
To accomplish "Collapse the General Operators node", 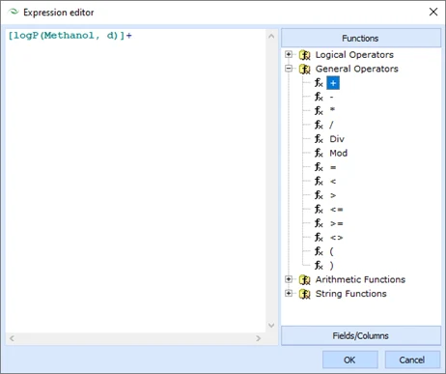I will [289, 69].
